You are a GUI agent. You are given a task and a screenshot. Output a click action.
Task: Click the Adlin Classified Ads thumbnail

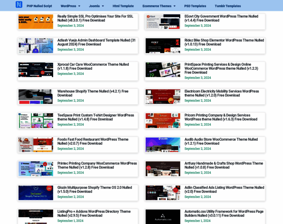(163, 193)
